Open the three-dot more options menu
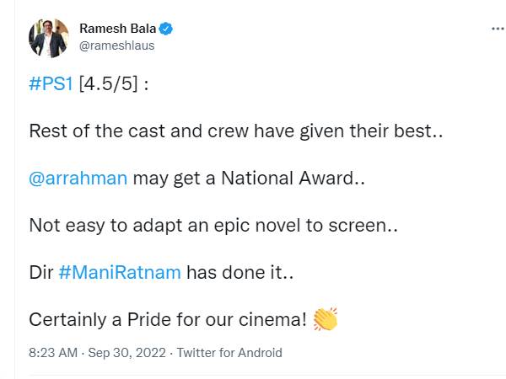The image size is (506, 379). (497, 28)
